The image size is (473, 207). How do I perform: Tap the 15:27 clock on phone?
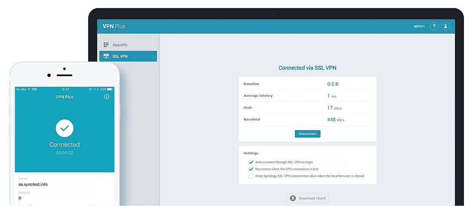(x=65, y=89)
